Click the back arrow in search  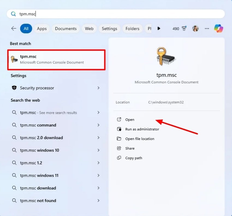[x=14, y=28]
